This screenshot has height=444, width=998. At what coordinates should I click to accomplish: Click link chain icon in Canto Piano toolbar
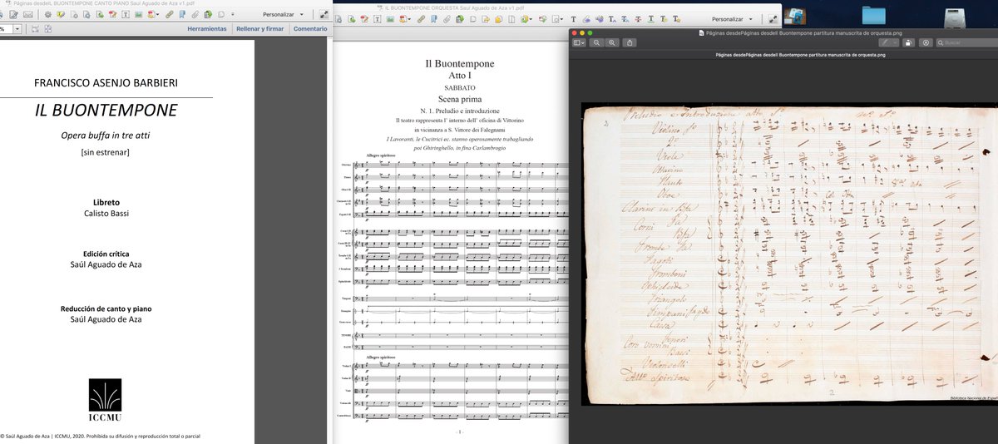[x=169, y=14]
